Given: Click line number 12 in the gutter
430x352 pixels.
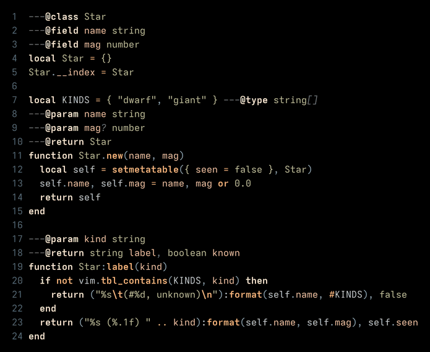Looking at the screenshot, I should (x=17, y=170).
